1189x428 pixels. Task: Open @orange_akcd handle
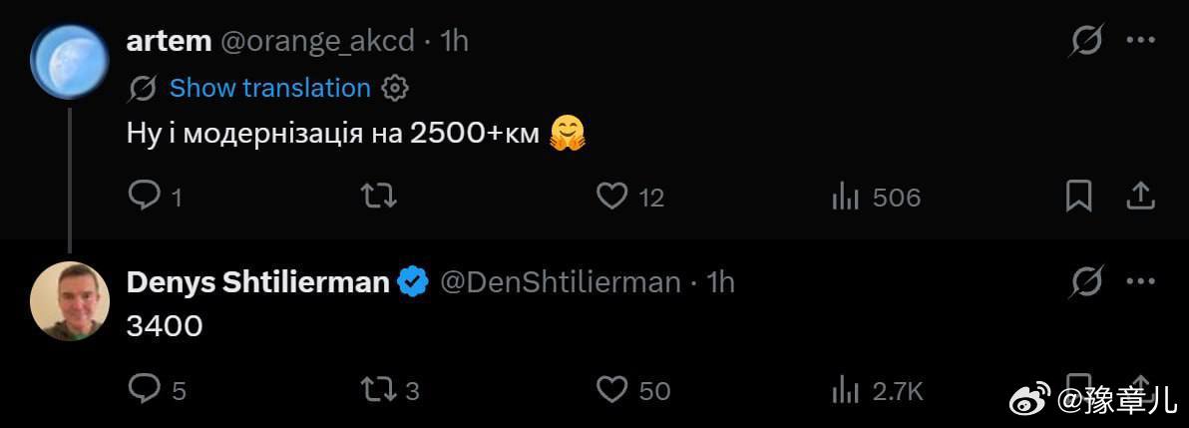click(317, 41)
